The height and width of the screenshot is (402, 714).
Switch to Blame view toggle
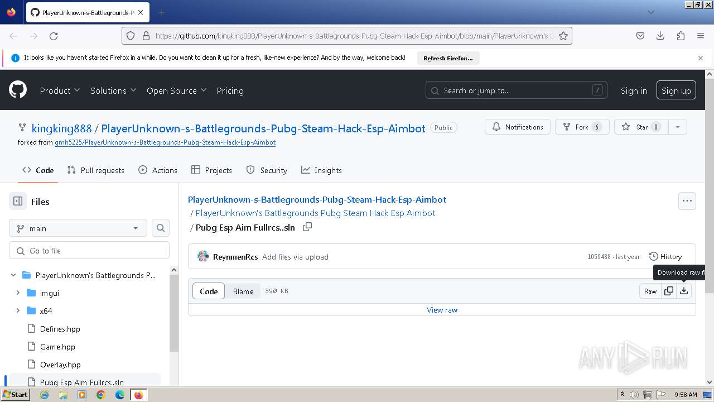point(243,291)
